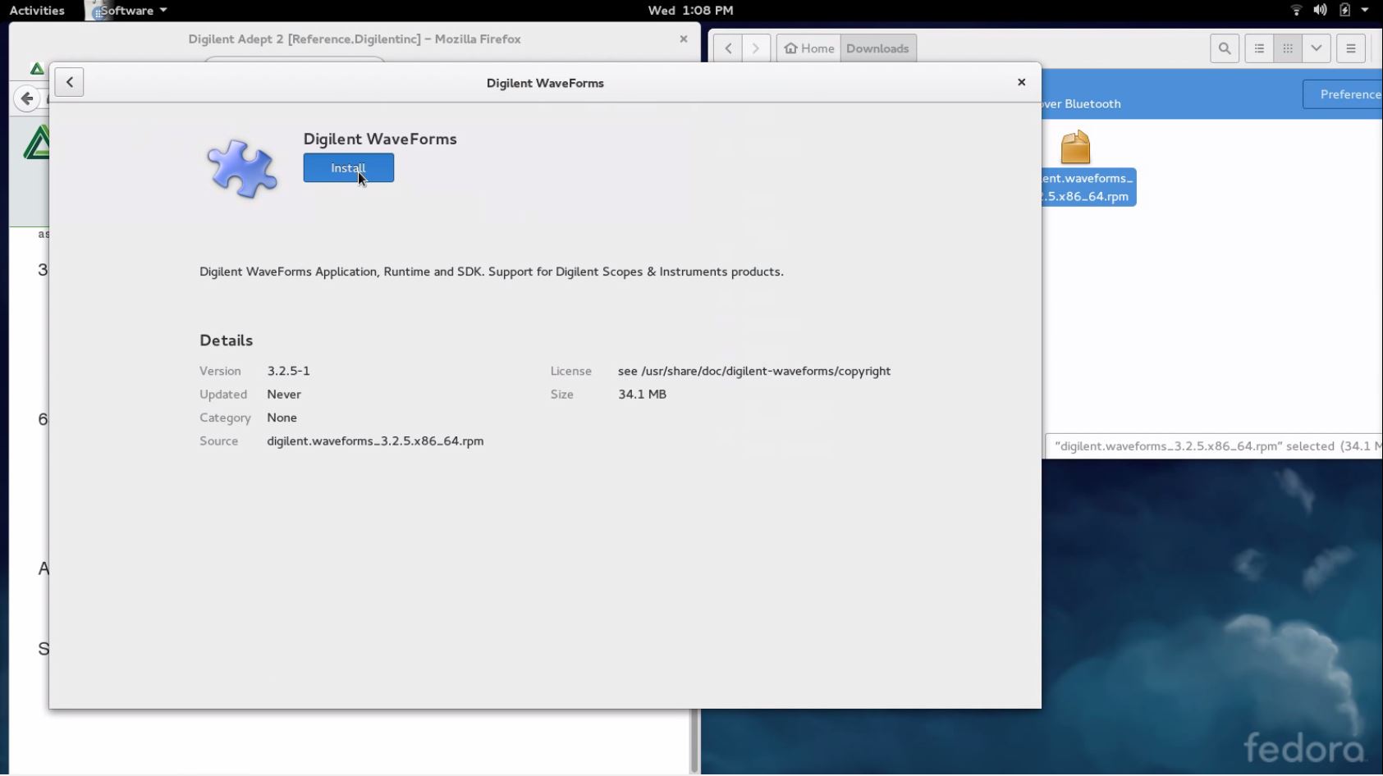Go to Home in Files path bar

[808, 48]
